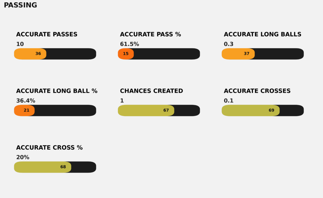Click the 0.3 accurate long balls value
The image size is (323, 198).
tap(229, 44)
